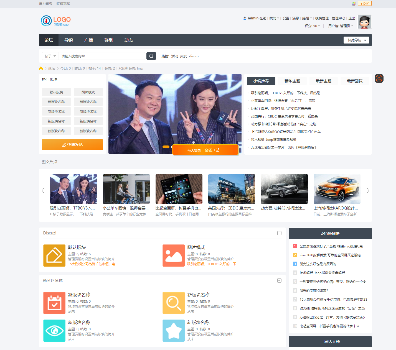
Task: Open the orange floating search icon
Action: (x=379, y=78)
